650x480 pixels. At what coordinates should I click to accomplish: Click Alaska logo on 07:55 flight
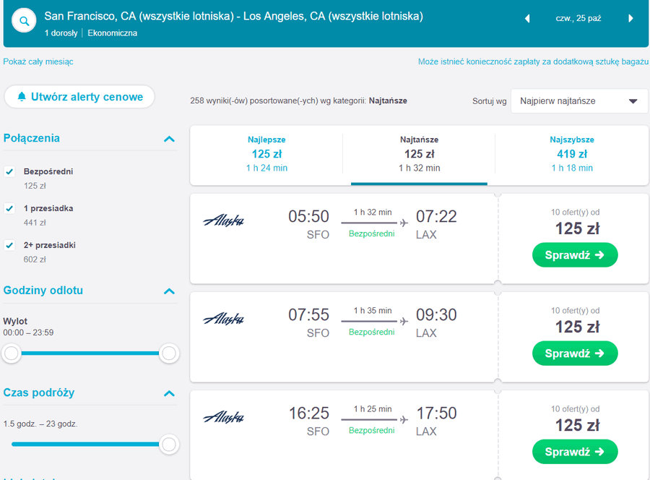(x=223, y=320)
